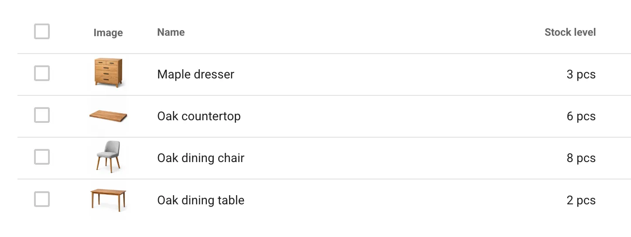Toggle the Oak dining chair checkbox

pos(42,157)
